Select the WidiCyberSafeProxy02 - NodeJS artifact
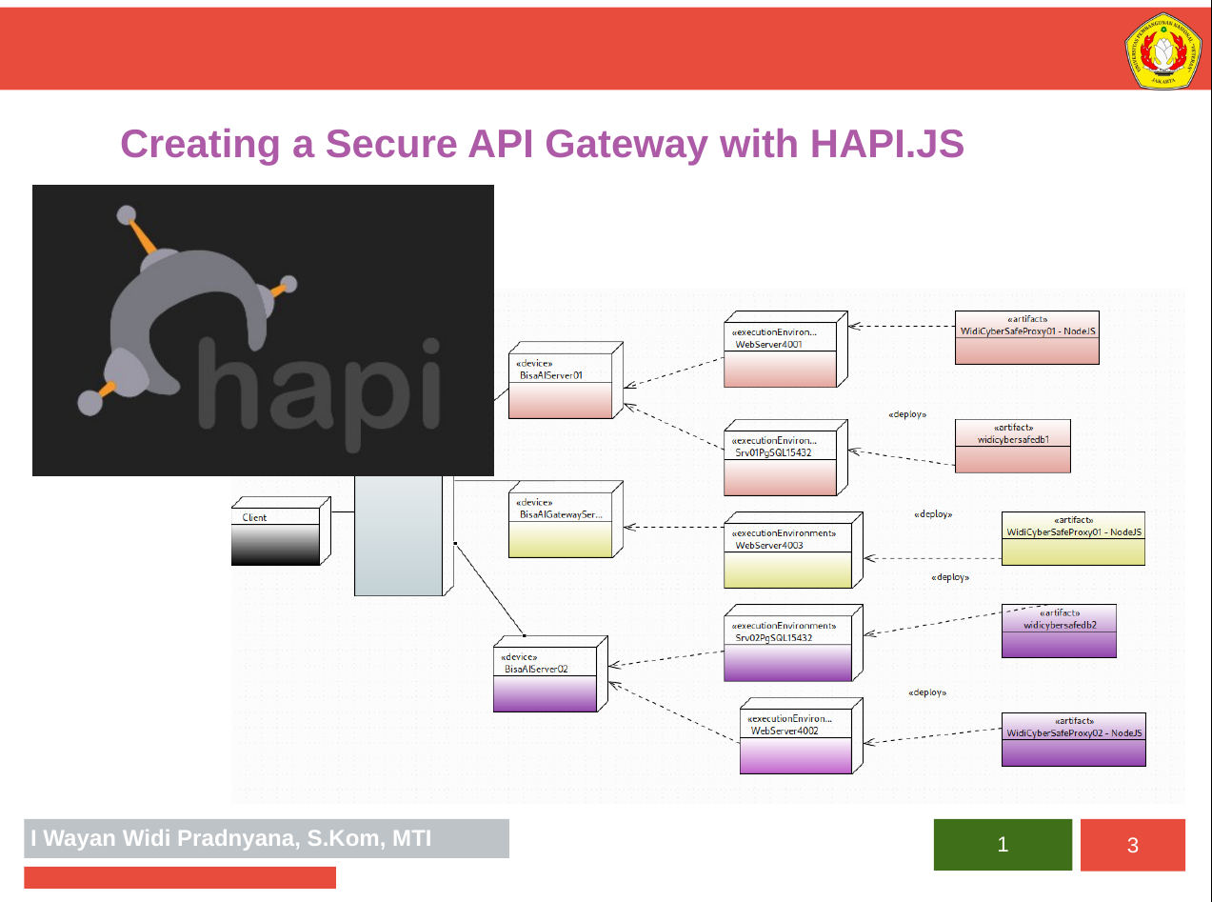The height and width of the screenshot is (902, 1212). [x=1073, y=739]
